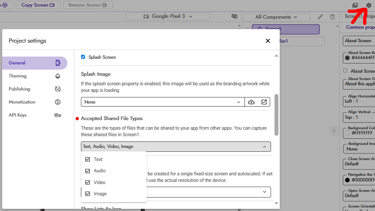Click the Copy Screen button
This screenshot has width=375, height=211.
point(38,5)
